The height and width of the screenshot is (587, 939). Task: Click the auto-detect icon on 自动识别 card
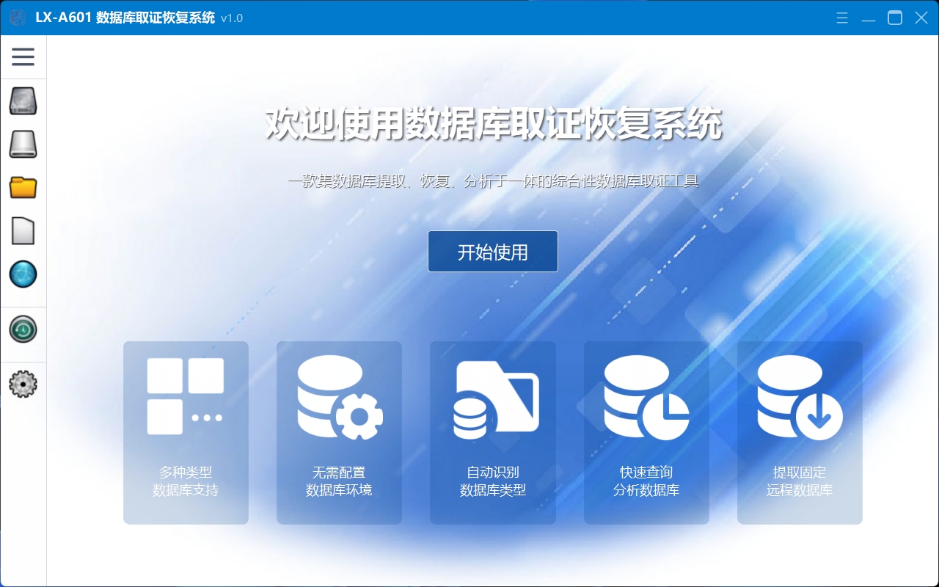pos(492,398)
